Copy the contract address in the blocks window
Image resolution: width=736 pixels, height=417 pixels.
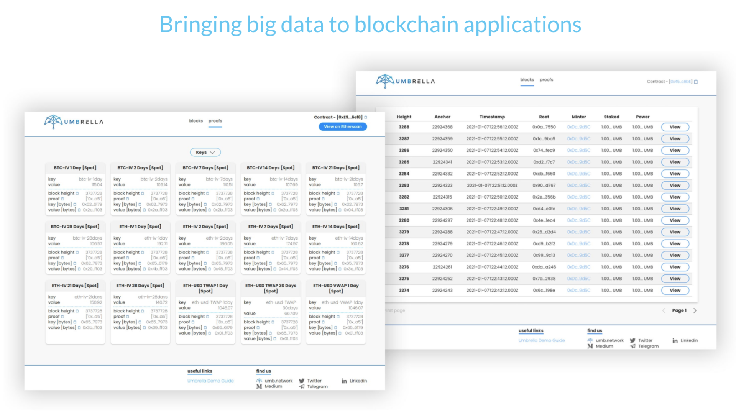click(x=696, y=82)
